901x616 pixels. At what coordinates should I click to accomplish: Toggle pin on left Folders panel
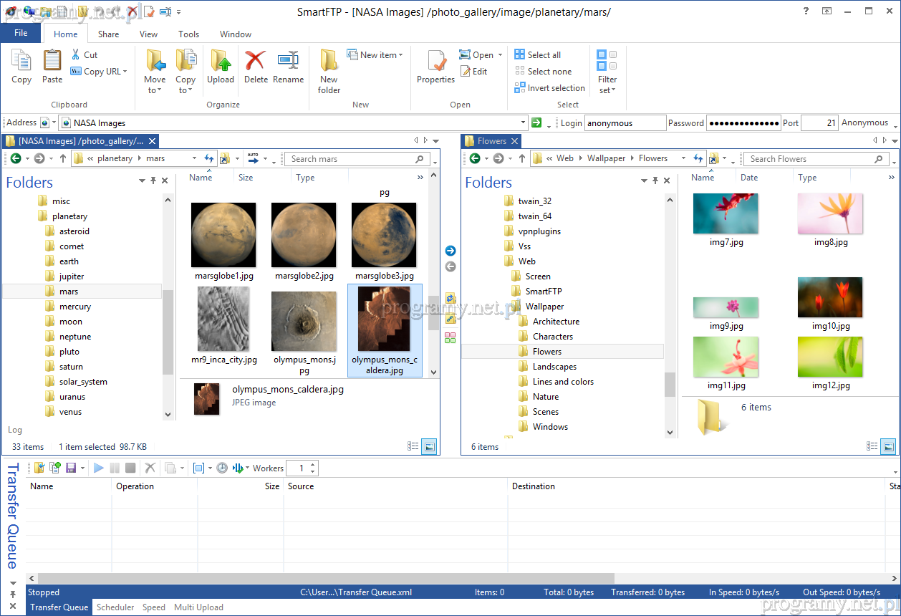click(153, 181)
